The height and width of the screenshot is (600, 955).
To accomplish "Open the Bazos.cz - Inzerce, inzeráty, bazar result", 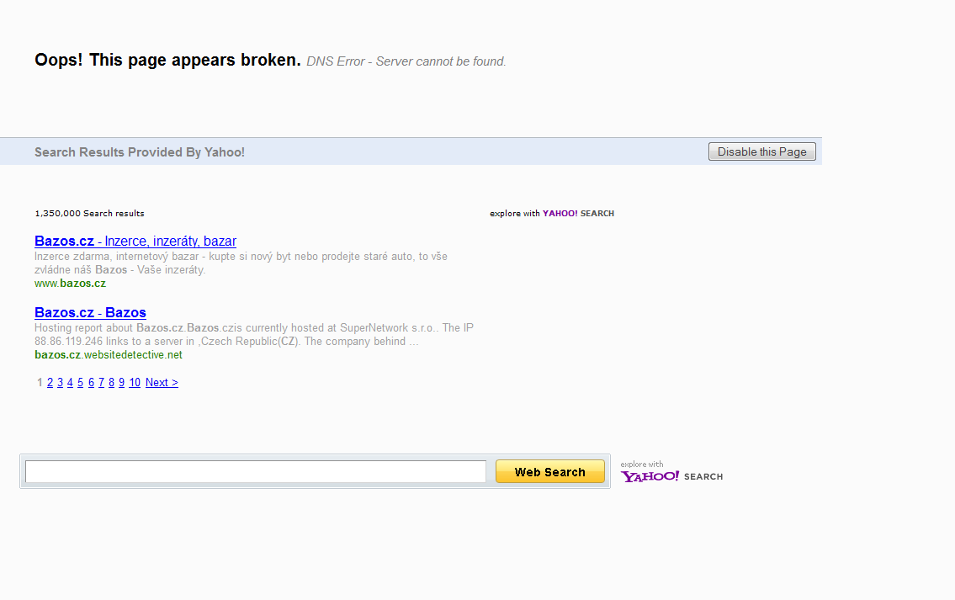I will point(135,242).
